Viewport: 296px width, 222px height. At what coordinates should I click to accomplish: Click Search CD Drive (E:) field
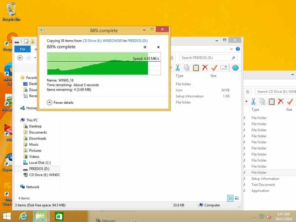(275, 92)
